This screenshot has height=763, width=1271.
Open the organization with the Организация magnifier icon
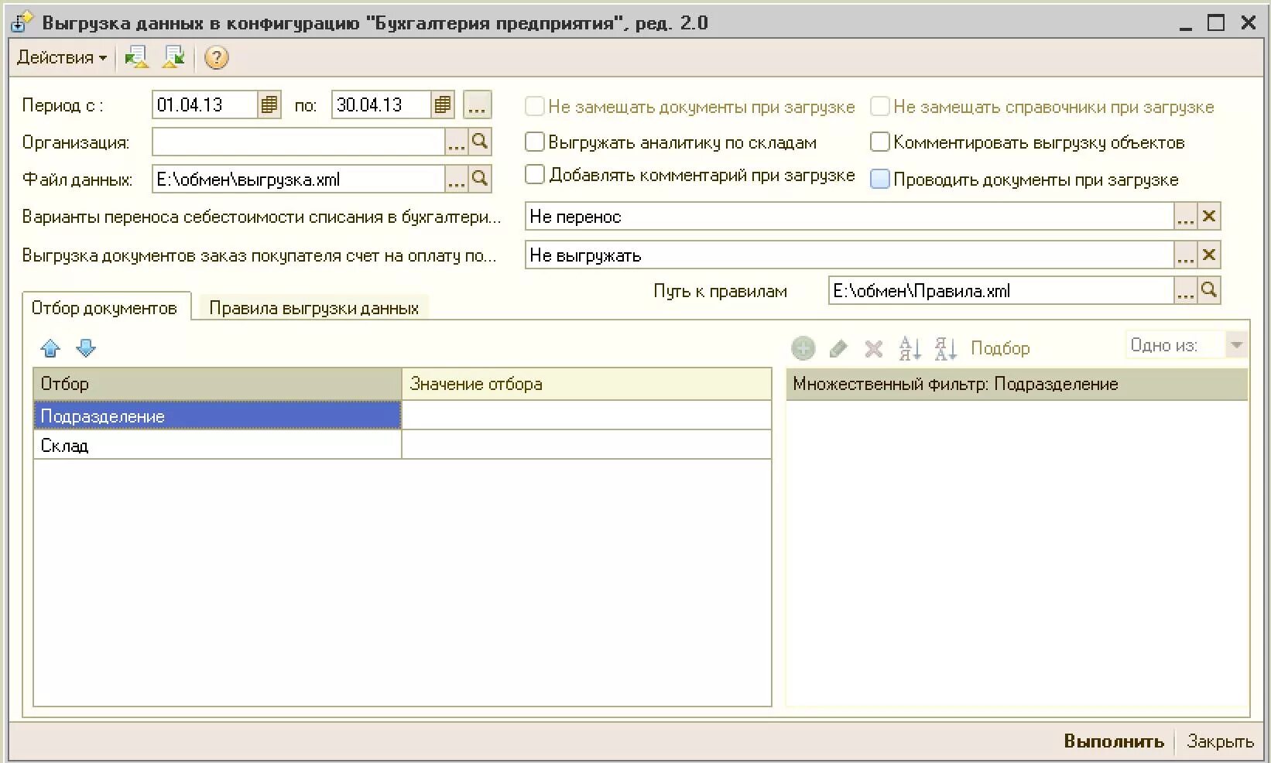pos(480,142)
